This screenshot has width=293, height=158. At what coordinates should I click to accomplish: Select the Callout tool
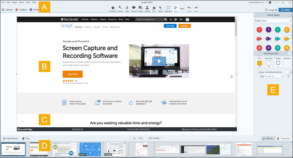[x=134, y=9]
